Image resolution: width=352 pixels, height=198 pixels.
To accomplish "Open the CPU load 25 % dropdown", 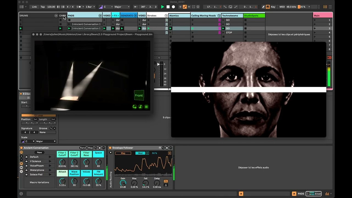I will [304, 7].
